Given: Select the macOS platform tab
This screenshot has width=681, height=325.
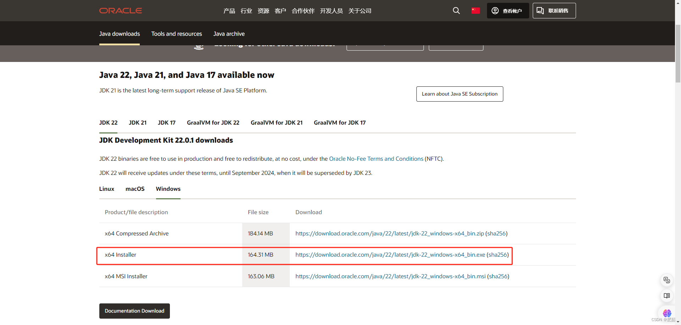Looking at the screenshot, I should pos(135,189).
